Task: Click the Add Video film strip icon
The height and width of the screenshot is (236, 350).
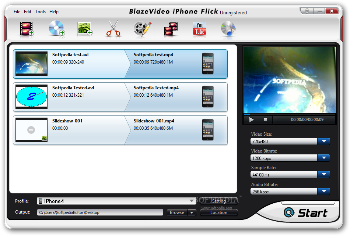Action: 27,29
